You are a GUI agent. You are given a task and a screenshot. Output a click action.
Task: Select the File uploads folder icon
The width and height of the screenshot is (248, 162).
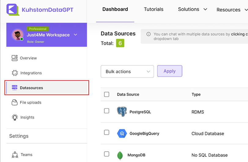[14, 102]
